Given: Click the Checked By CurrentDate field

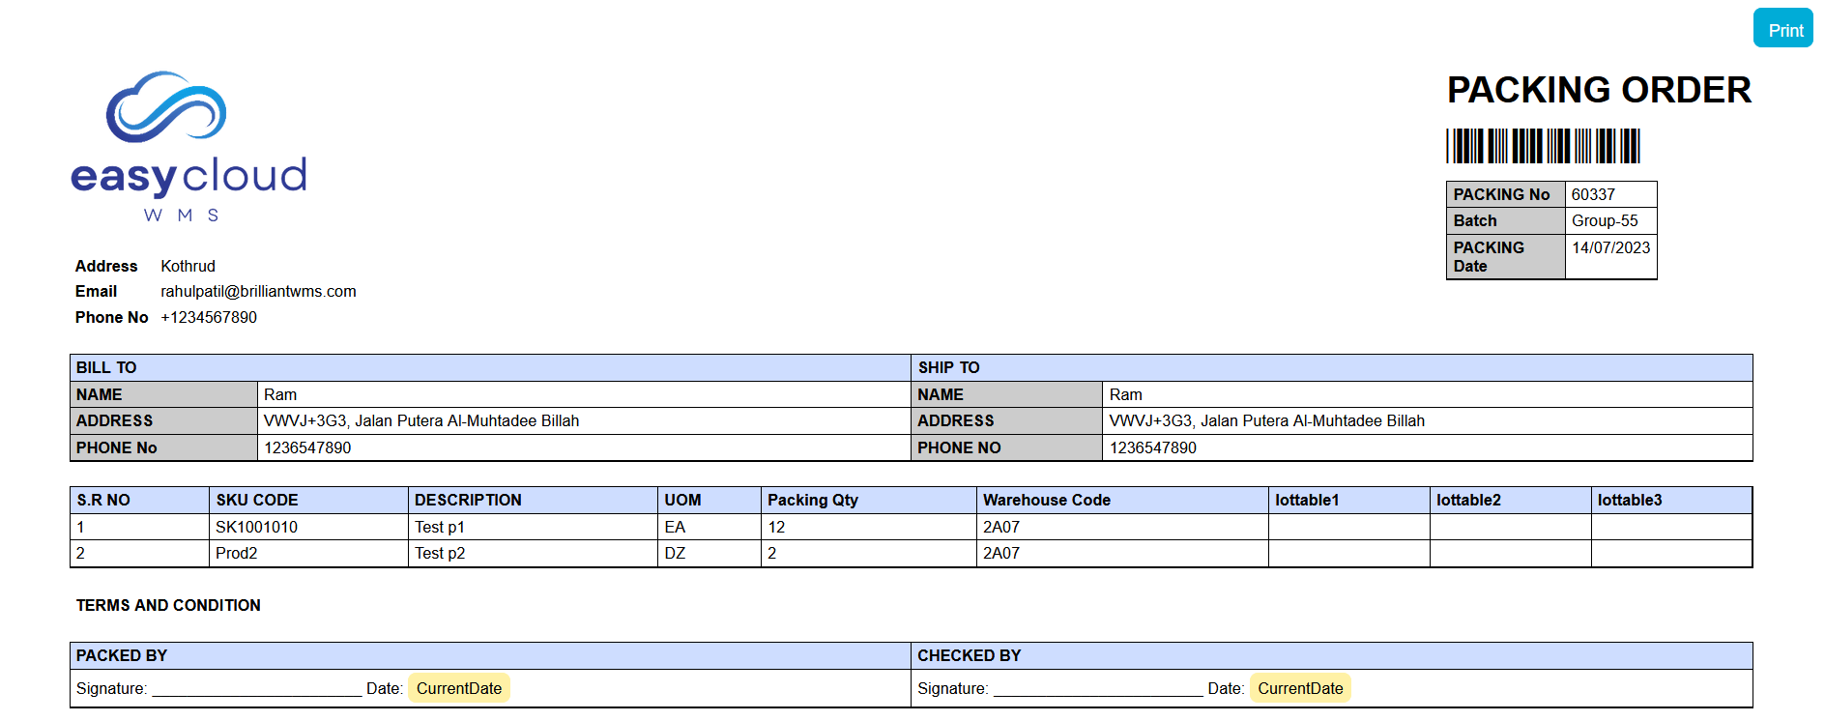Looking at the screenshot, I should pyautogui.click(x=1299, y=688).
